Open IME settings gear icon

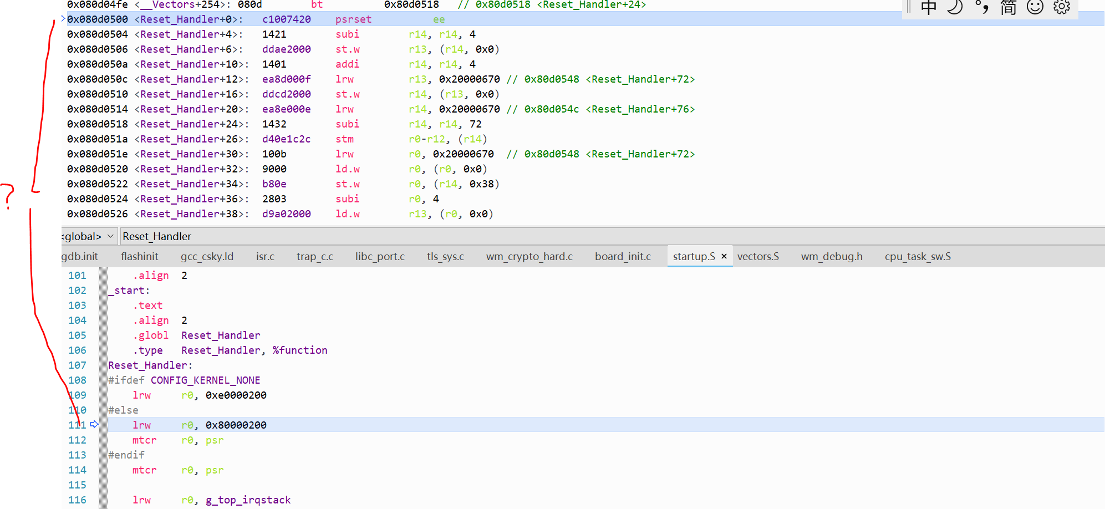click(x=1062, y=7)
